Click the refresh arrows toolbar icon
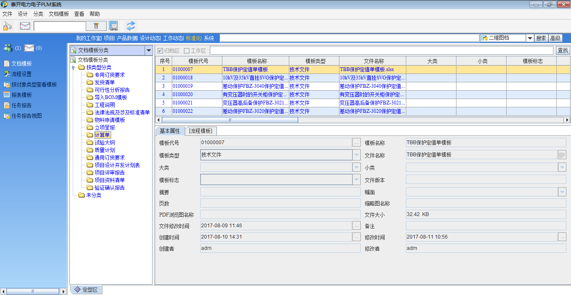 tap(131, 26)
